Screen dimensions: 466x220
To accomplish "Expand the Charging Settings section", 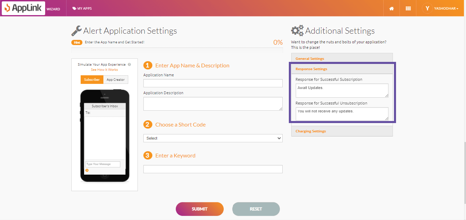I will tap(342, 131).
